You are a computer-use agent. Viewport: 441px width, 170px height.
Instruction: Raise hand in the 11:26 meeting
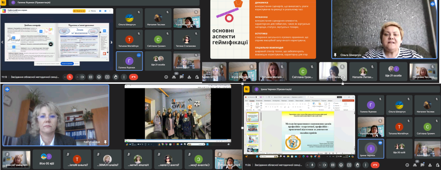tap(358, 165)
